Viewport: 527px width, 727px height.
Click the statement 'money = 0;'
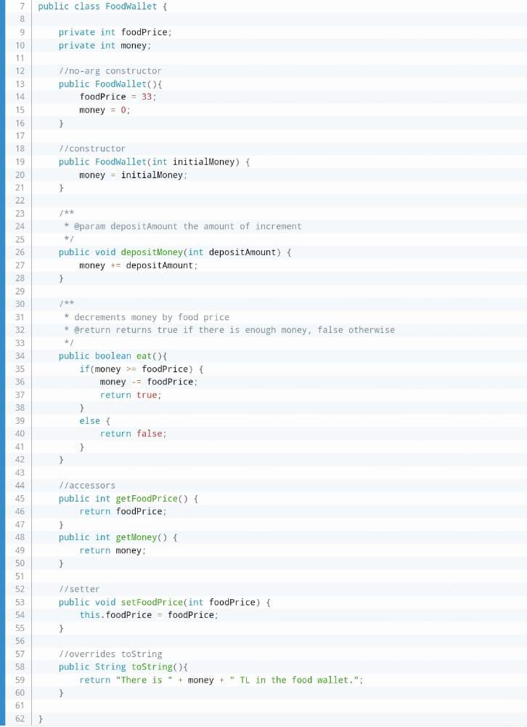pyautogui.click(x=105, y=110)
